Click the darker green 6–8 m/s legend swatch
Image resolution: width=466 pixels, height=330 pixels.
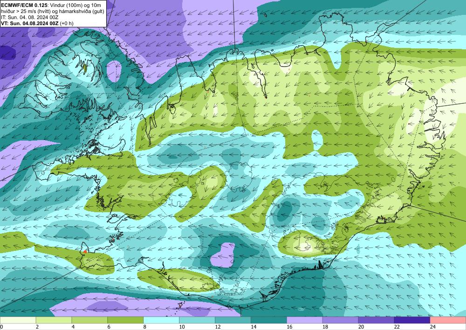[125, 320]
